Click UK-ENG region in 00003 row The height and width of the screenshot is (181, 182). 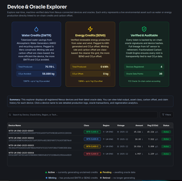coord(109,147)
